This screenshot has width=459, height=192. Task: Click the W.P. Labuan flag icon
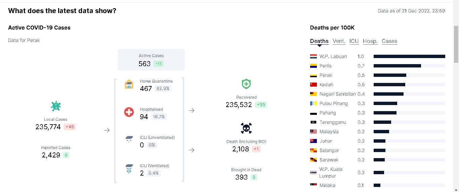[x=314, y=56]
